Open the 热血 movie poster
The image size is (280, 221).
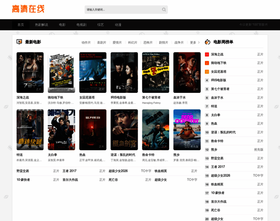click(93, 130)
